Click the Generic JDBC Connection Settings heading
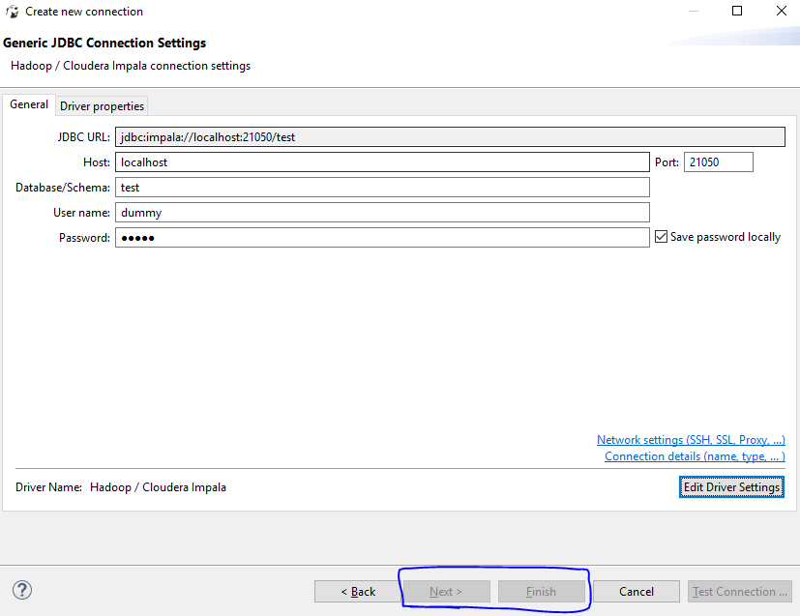 tap(104, 43)
